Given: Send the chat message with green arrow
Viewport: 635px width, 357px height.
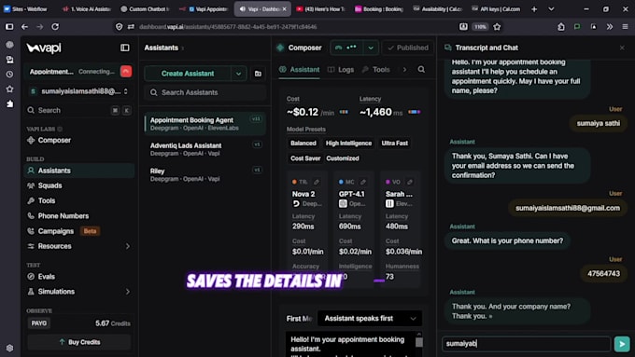Looking at the screenshot, I should [x=622, y=344].
